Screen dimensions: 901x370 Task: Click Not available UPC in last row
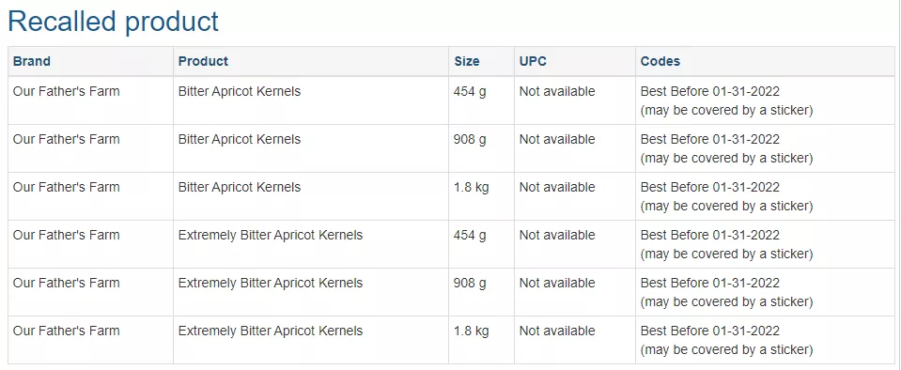pos(557,331)
